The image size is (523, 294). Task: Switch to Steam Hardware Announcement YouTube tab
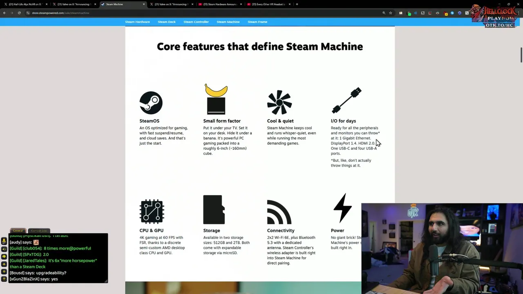pyautogui.click(x=221, y=4)
